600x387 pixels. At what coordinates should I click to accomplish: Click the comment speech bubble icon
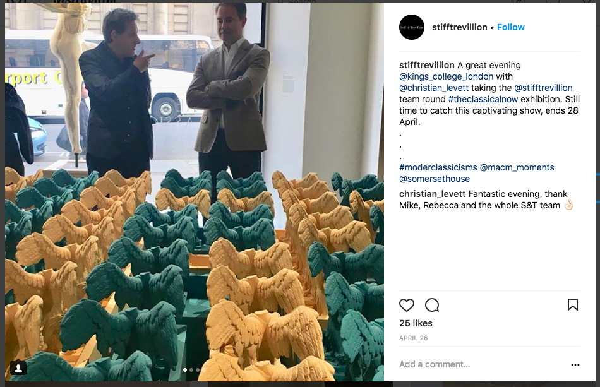point(432,305)
